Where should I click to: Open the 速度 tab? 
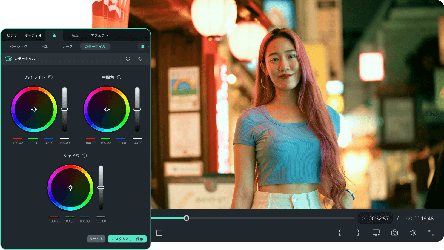point(75,35)
